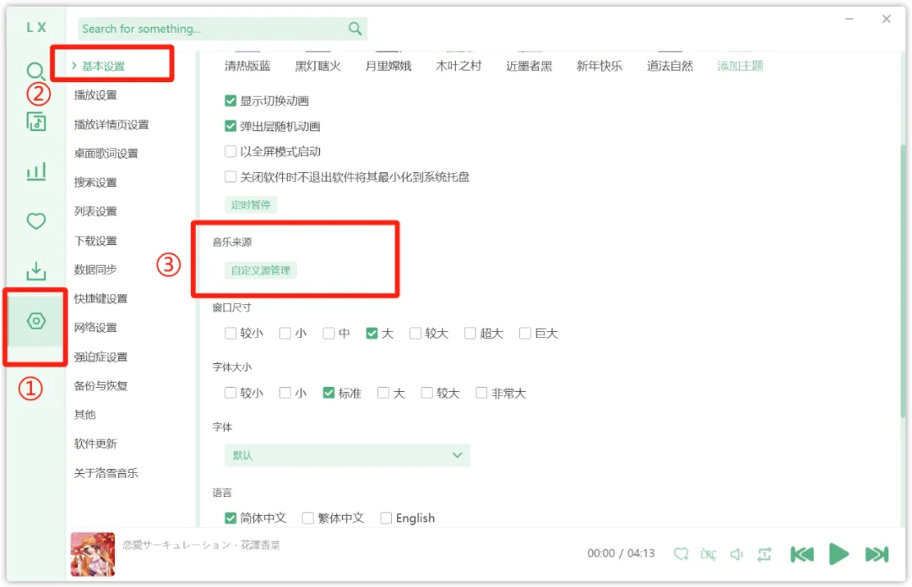This screenshot has width=912, height=587.
Task: Expand the 字体 dropdown showing 默认
Action: [346, 455]
